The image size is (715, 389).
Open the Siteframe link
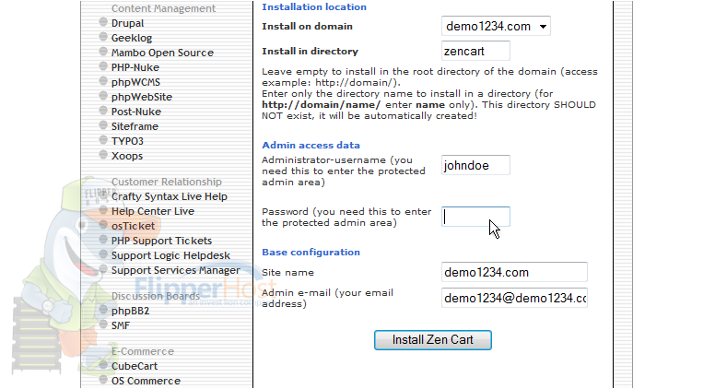(135, 126)
